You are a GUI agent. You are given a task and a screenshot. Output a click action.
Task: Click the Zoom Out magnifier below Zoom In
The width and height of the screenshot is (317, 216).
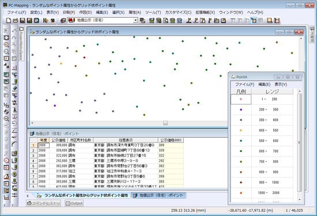pos(6,51)
